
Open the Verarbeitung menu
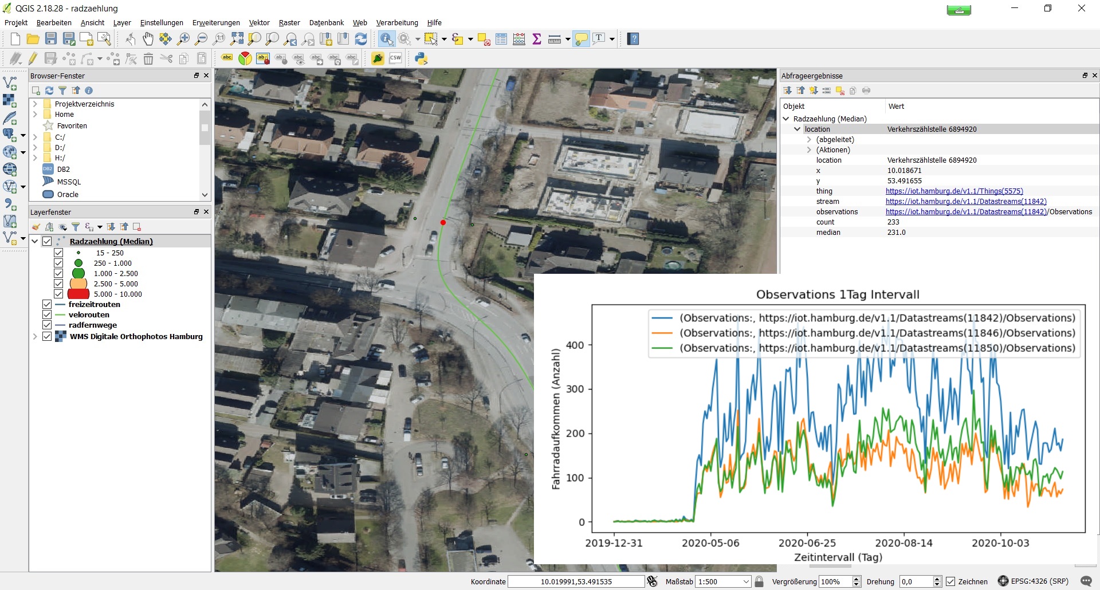click(x=397, y=23)
